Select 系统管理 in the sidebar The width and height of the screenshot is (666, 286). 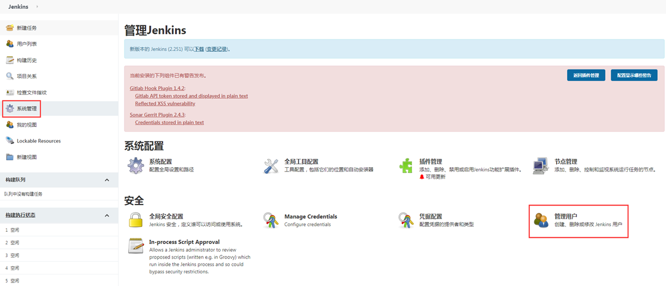[27, 108]
